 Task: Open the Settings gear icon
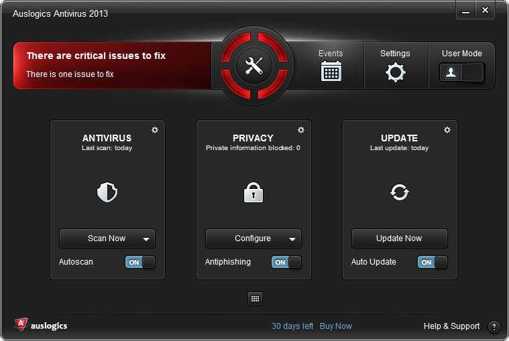coord(396,72)
